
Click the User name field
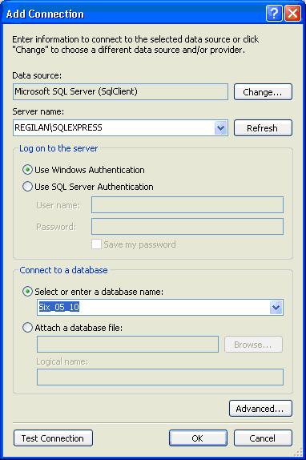187,205
